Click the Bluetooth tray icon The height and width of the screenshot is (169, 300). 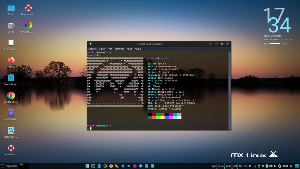click(267, 166)
